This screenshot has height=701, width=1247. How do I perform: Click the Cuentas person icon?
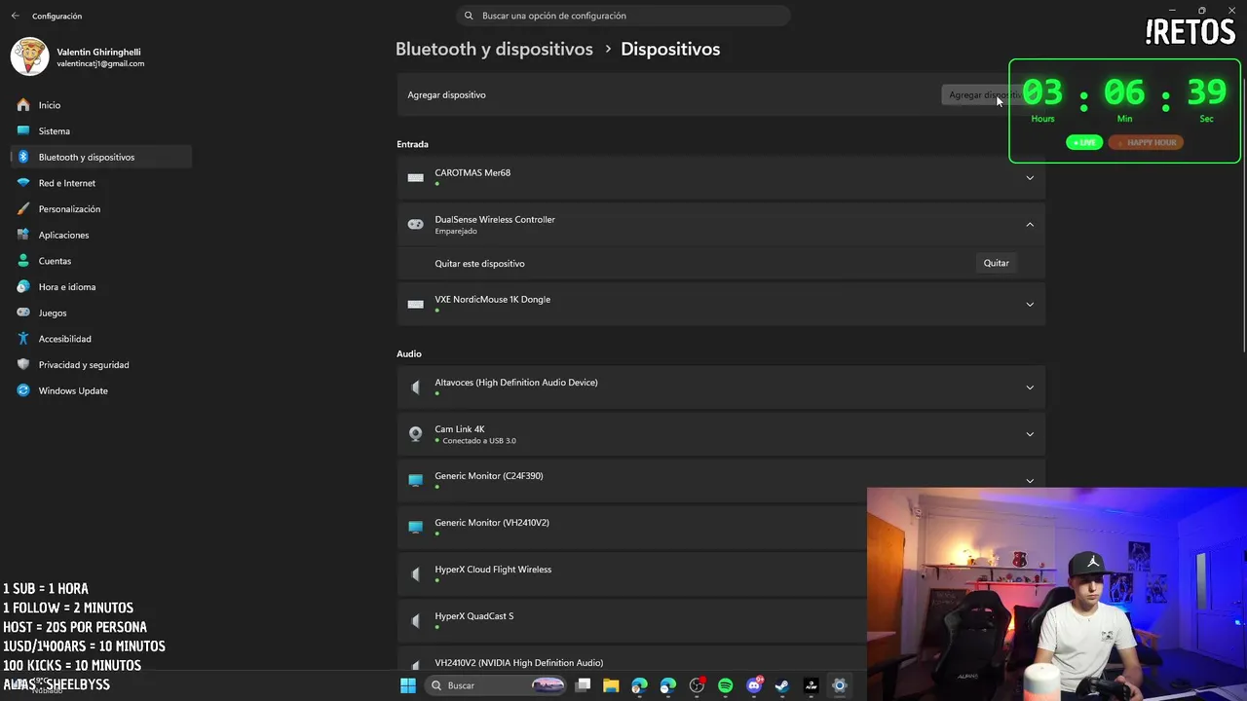coord(23,261)
